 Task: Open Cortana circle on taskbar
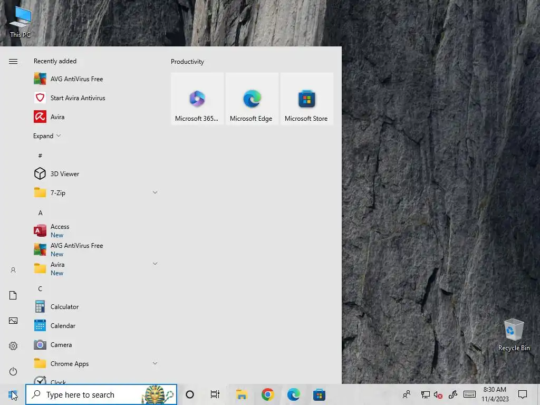(190, 394)
